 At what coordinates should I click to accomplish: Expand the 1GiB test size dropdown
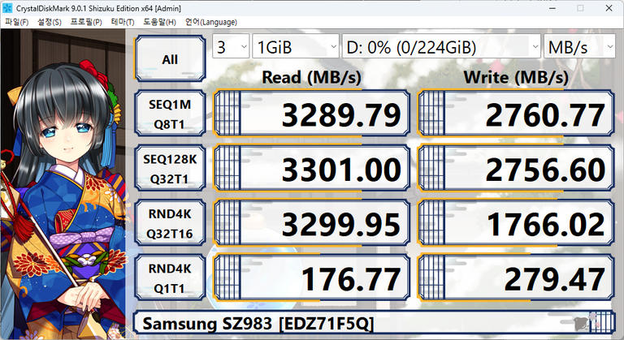tap(295, 47)
